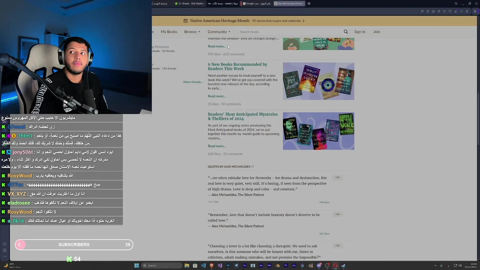Screen dimensions: 480x270
Task: Open the Windows Start menu
Action: click(x=136, y=265)
